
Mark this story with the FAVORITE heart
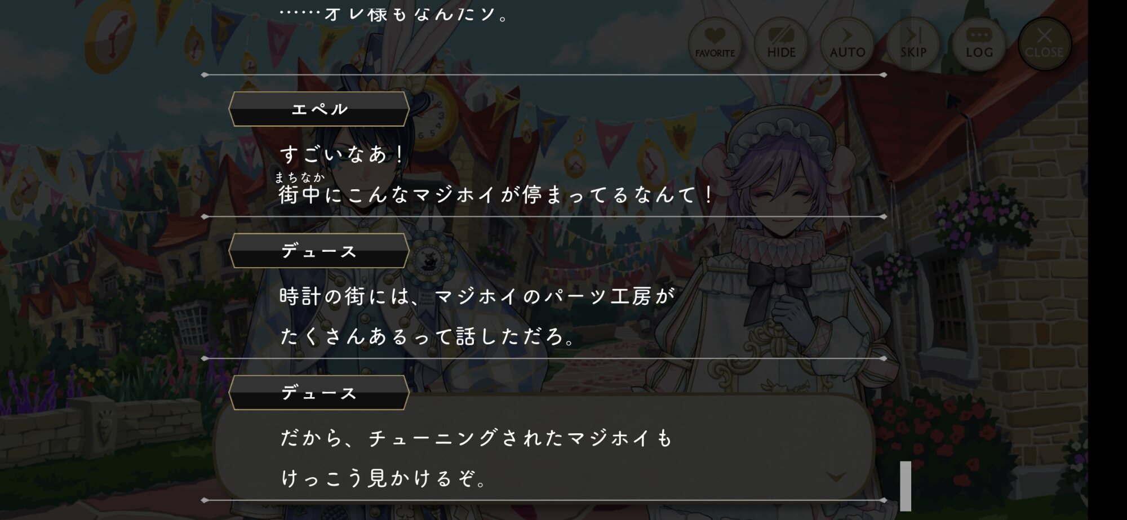(715, 44)
